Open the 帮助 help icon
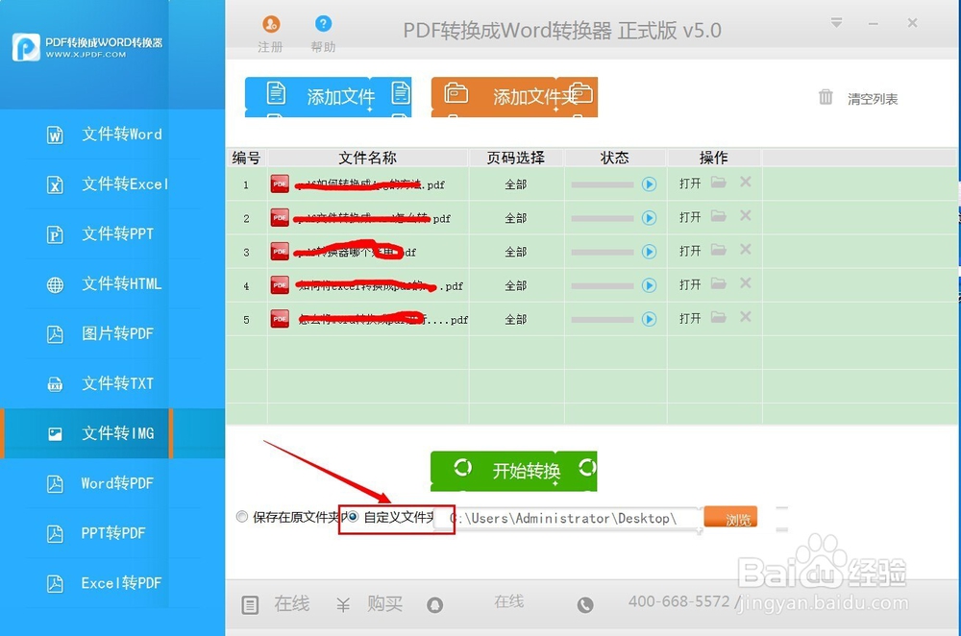The width and height of the screenshot is (961, 636). point(323,24)
